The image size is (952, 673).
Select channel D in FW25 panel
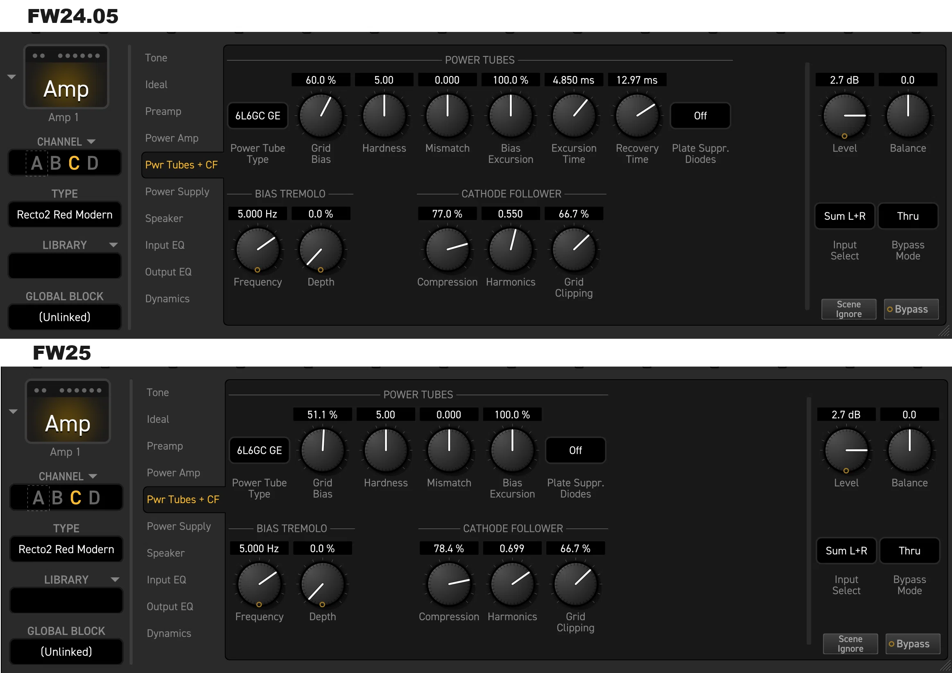[x=95, y=498]
